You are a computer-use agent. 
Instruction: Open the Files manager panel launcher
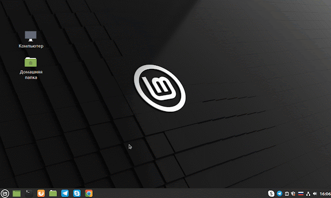click(x=53, y=193)
